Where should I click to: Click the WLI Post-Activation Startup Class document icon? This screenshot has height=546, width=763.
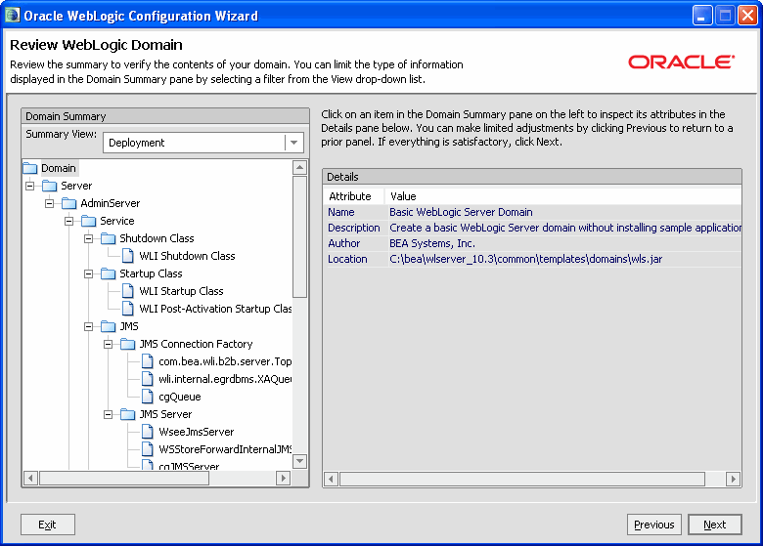[x=128, y=309]
